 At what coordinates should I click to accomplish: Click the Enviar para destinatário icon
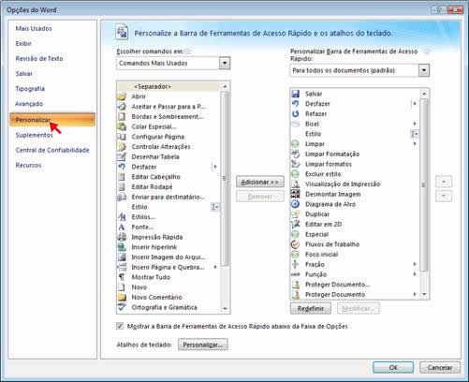click(x=122, y=197)
